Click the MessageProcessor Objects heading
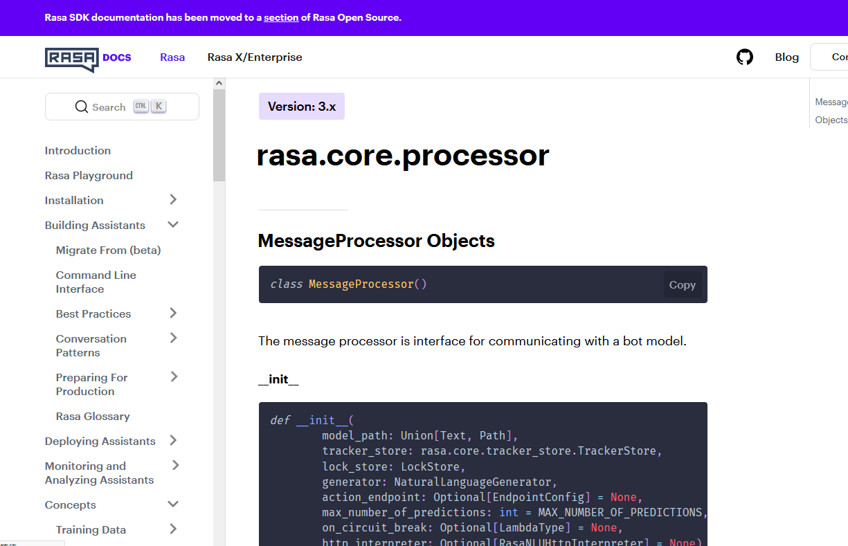 tap(377, 241)
